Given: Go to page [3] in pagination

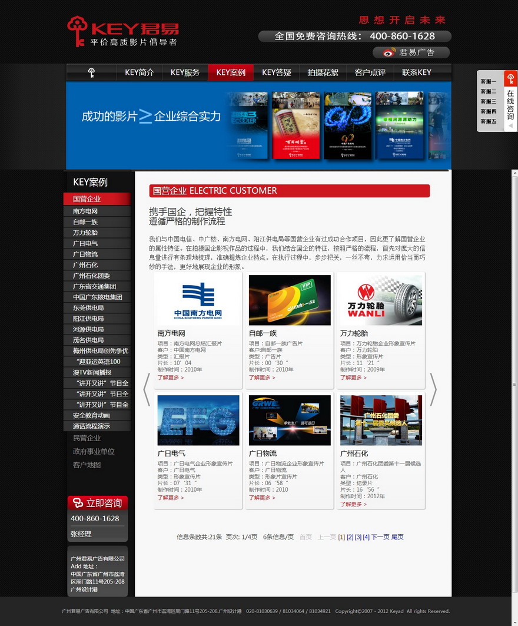Looking at the screenshot, I should (x=358, y=537).
